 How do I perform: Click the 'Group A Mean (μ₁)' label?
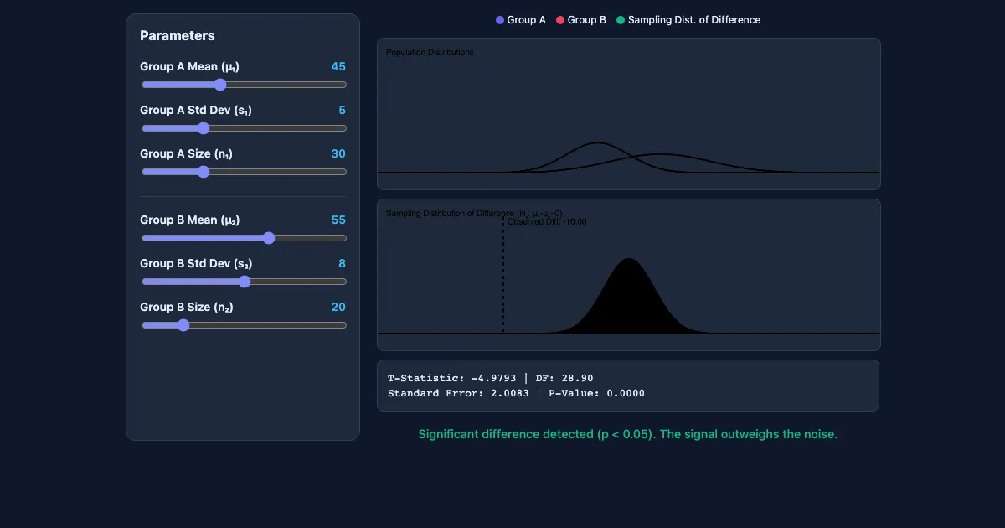[189, 66]
